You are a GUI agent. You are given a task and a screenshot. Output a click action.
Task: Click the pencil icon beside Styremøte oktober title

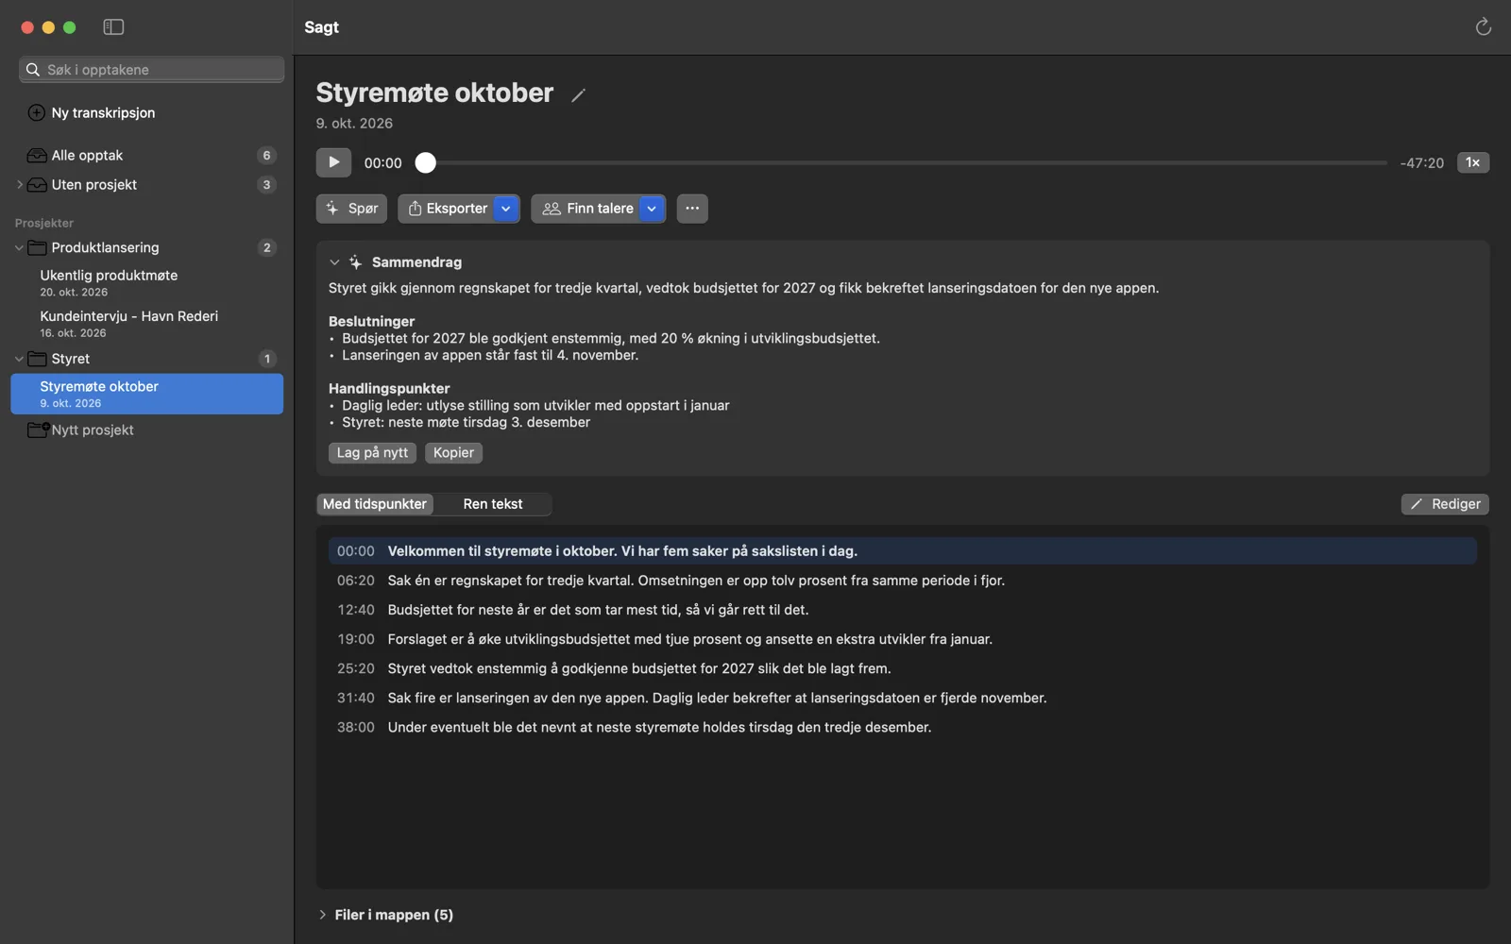point(579,94)
